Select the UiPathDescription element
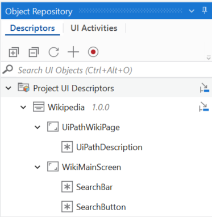 pyautogui.click(x=109, y=148)
